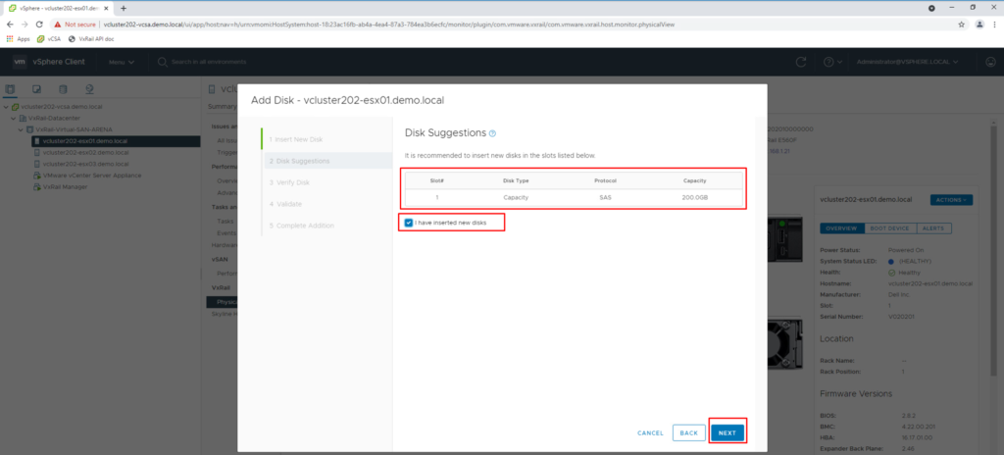Image resolution: width=1004 pixels, height=455 pixels.
Task: Click the smiley feedback icon
Action: [990, 62]
